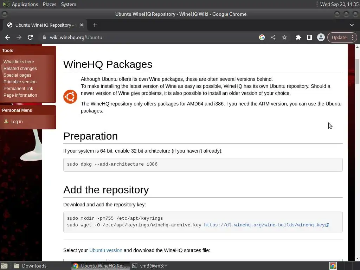
Task: Open the Chrome extensions puzzle icon
Action: point(298,37)
